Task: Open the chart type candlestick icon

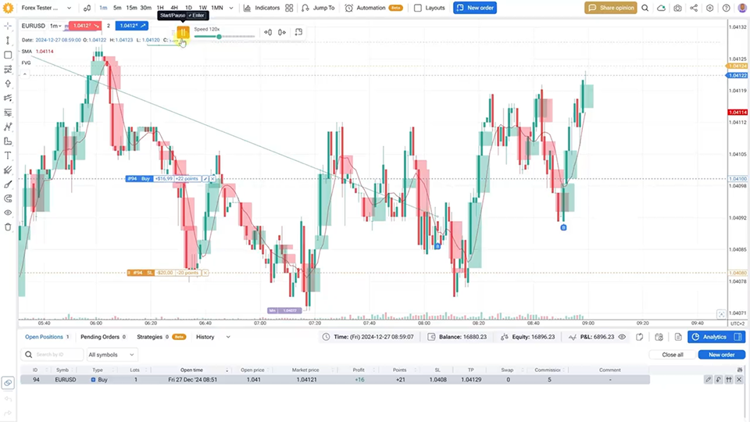Action: point(87,8)
